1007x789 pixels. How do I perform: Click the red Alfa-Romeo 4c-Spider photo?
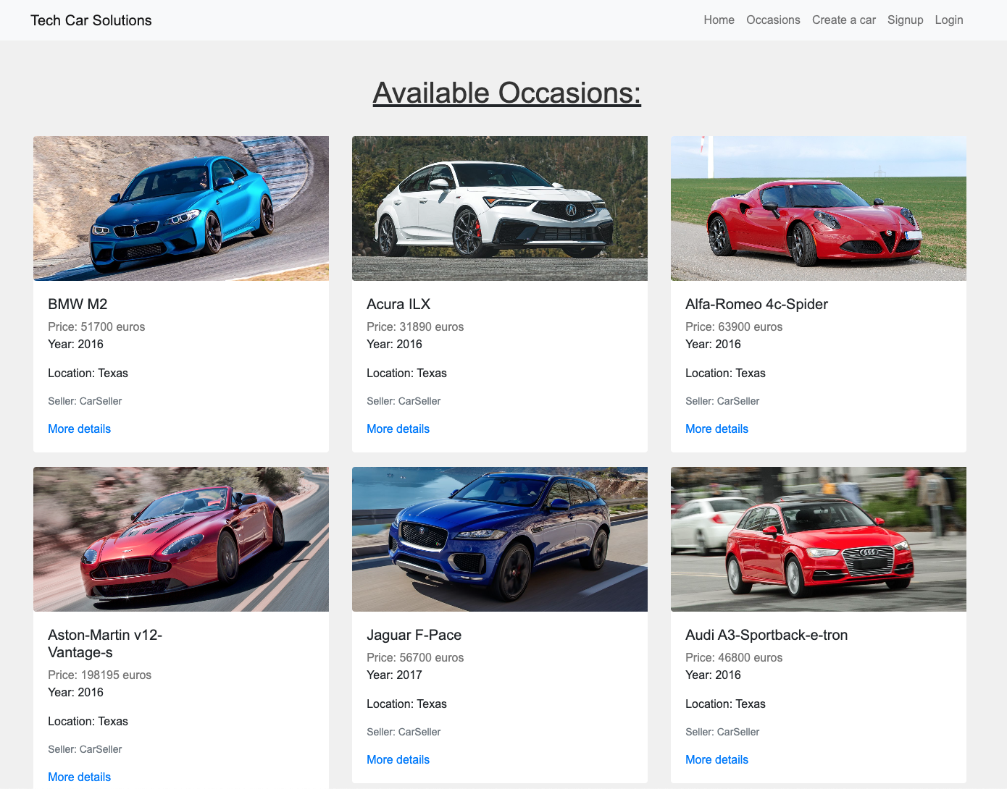coord(818,208)
